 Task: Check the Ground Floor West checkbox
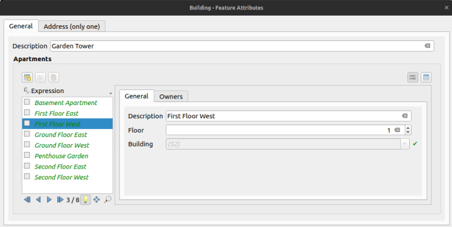point(27,144)
